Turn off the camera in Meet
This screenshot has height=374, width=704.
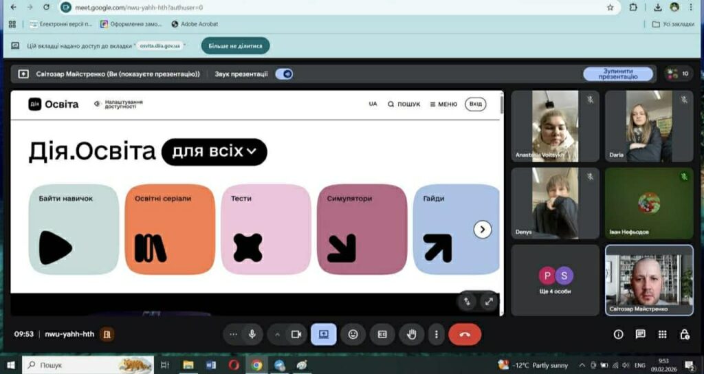click(x=296, y=334)
